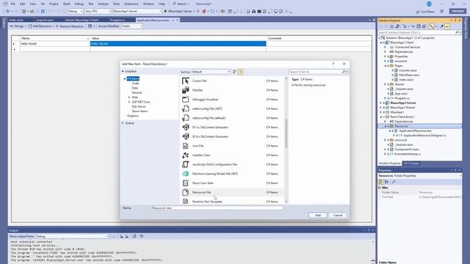Viewport: 470px width, 264px height.
Task: Open the Debug configuration dropdown
Action: coord(75,11)
